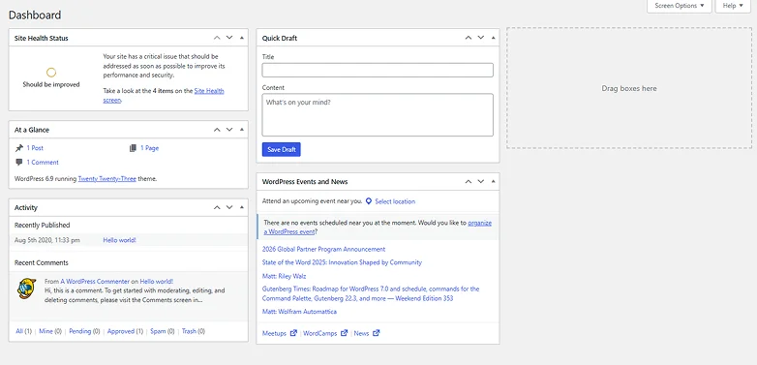The height and width of the screenshot is (365, 757).
Task: Collapse the WordPress Events and News panel
Action: coord(494,182)
